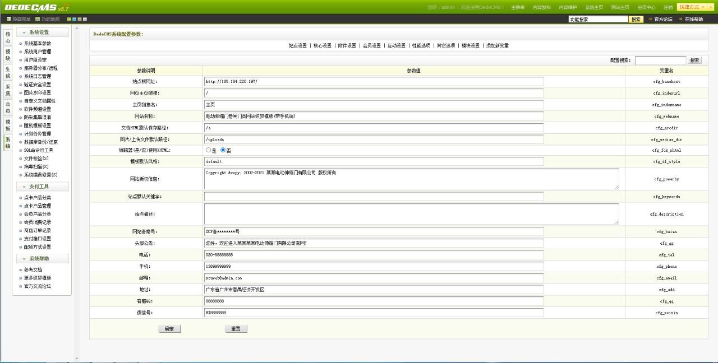Collapse the 系统帮助 sidebar section
This screenshot has width=718, height=363.
pyautogui.click(x=43, y=259)
